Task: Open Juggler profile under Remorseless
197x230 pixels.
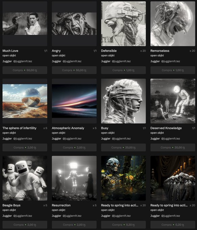Action: coord(165,61)
